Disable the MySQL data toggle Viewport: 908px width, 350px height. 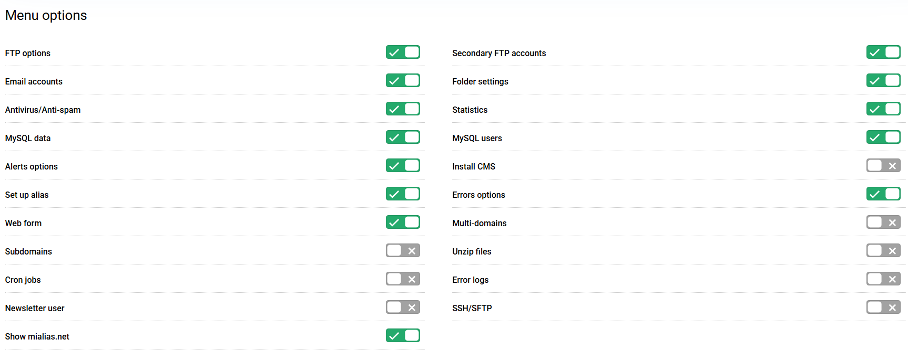[403, 137]
